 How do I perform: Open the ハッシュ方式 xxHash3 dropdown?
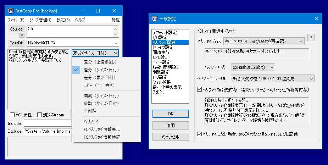click(x=253, y=67)
